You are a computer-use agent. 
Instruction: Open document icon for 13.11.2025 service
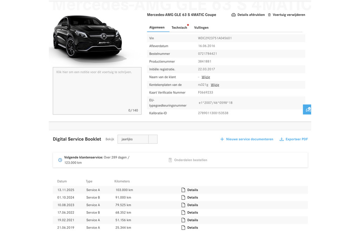pos(183,190)
